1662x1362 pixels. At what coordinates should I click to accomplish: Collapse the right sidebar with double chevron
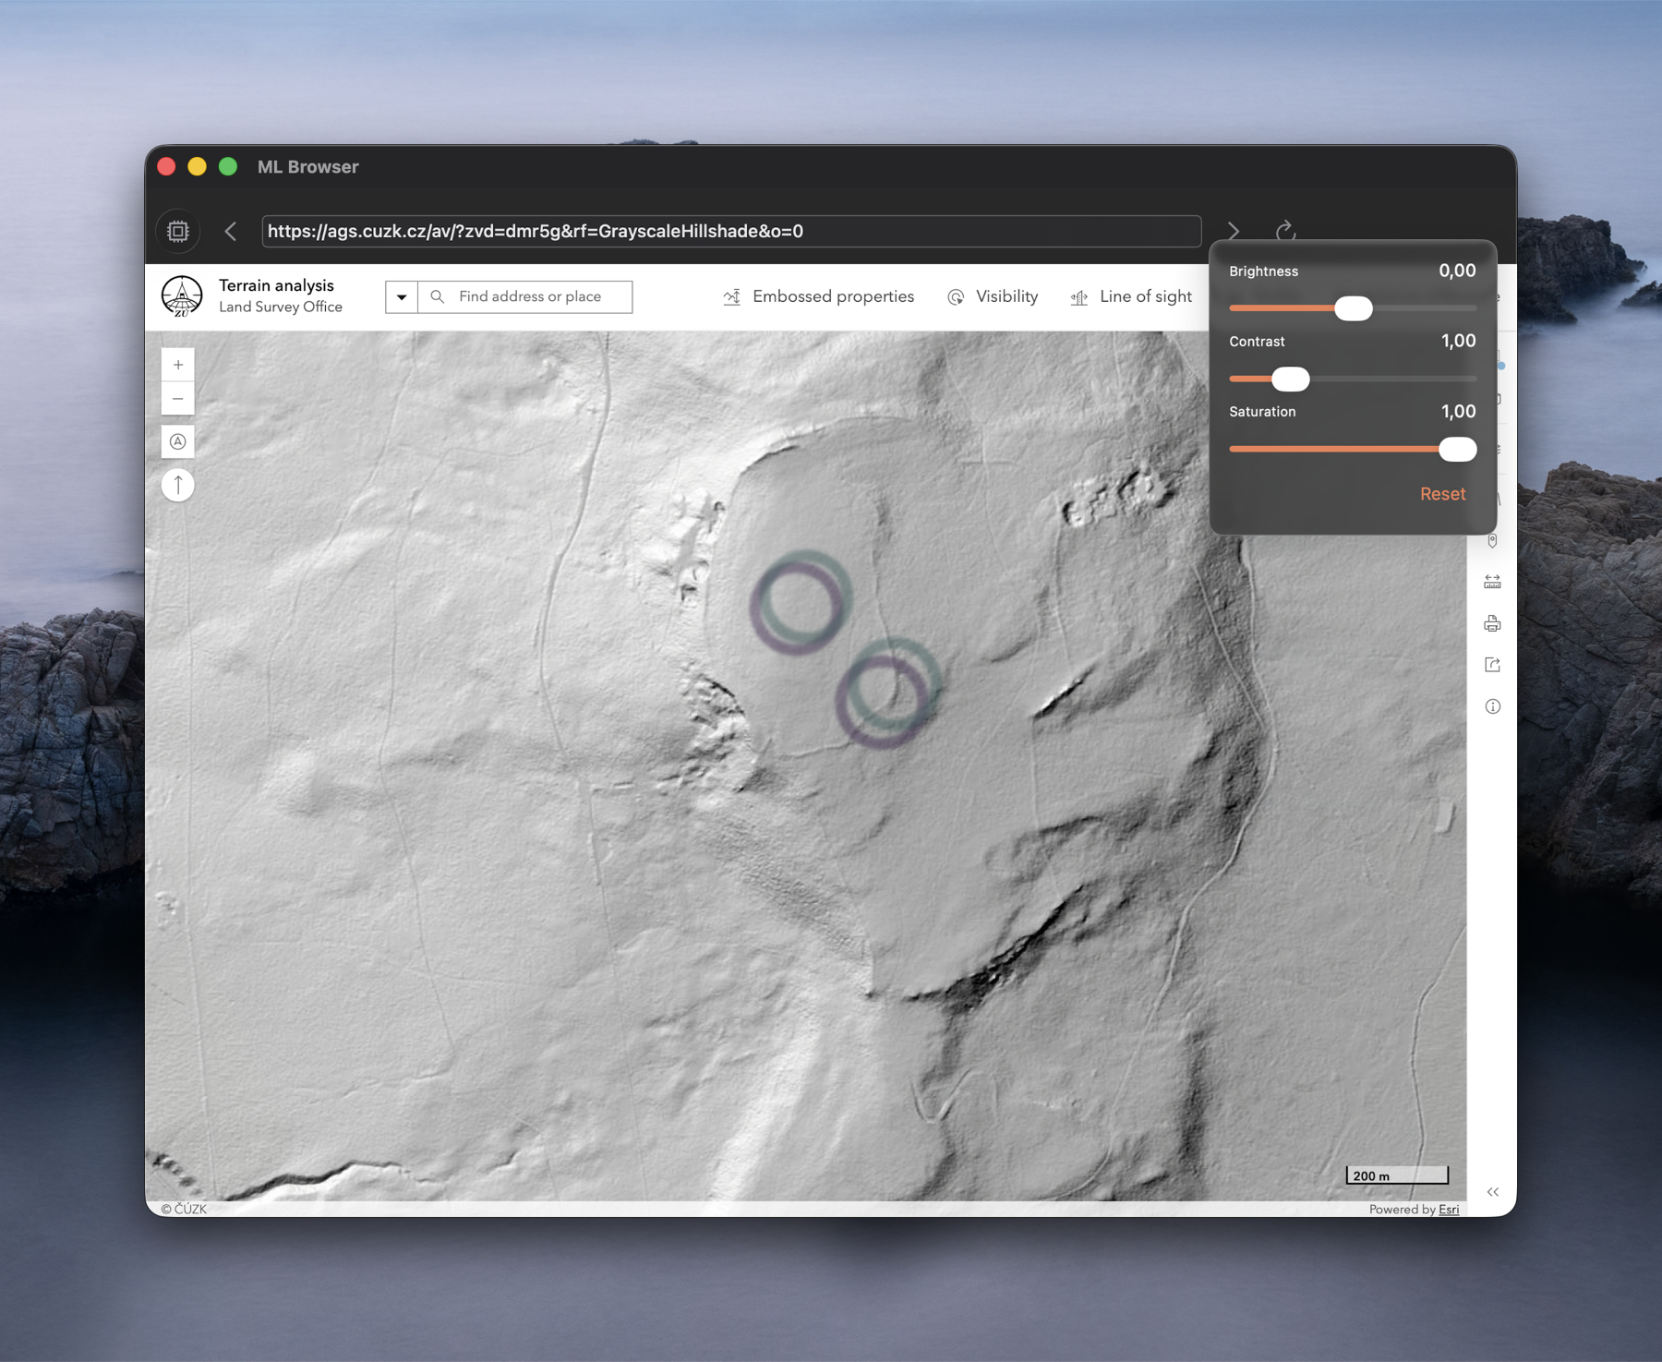point(1492,1192)
